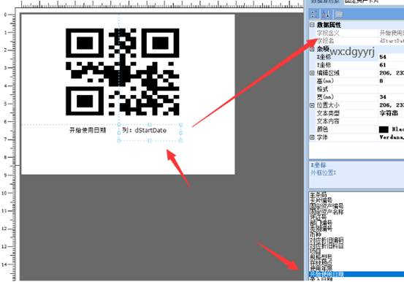This screenshot has height=282, width=404.
Task: Sort properties alphabetically
Action: pyautogui.click(x=326, y=14)
